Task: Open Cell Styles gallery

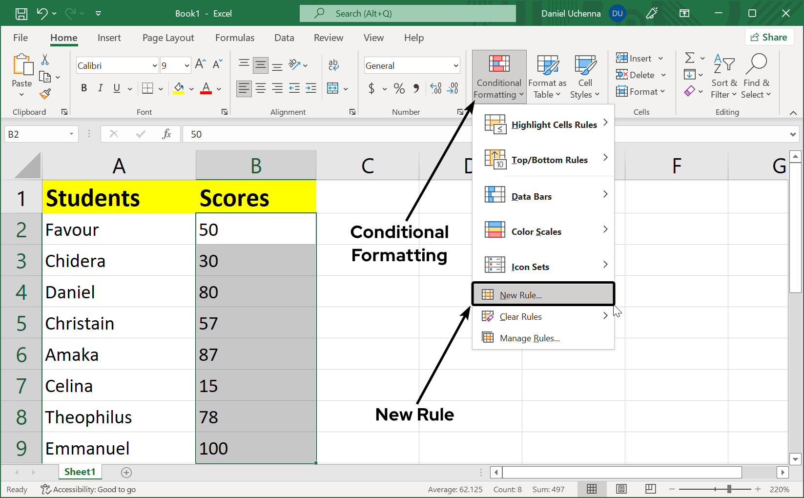Action: click(585, 76)
